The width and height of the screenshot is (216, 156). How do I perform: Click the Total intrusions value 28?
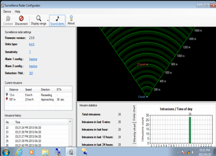(120, 114)
